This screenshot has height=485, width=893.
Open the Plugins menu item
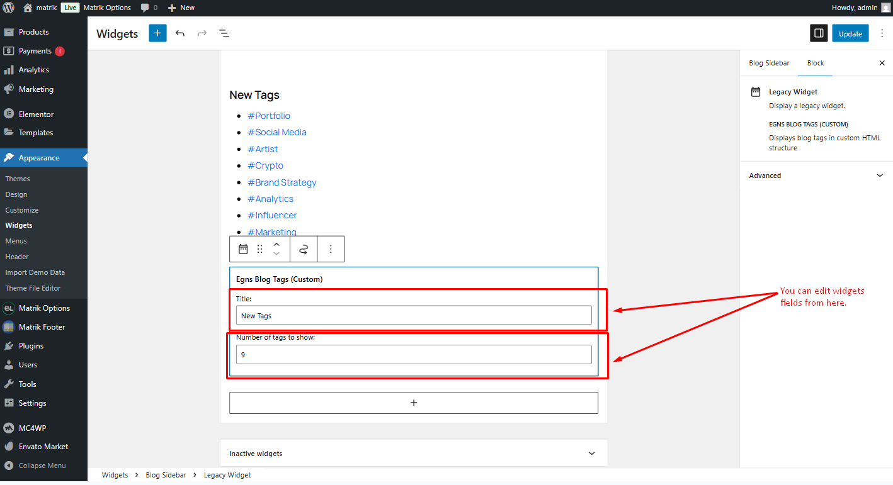coord(31,346)
